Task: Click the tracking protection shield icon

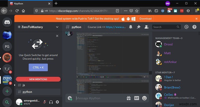Action: [x=37, y=11]
